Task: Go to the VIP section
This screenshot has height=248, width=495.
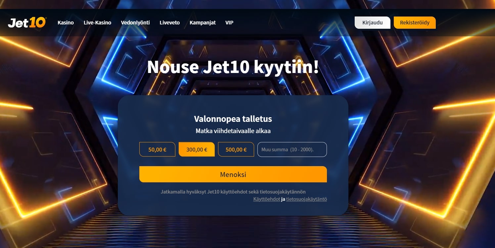Action: click(x=229, y=22)
